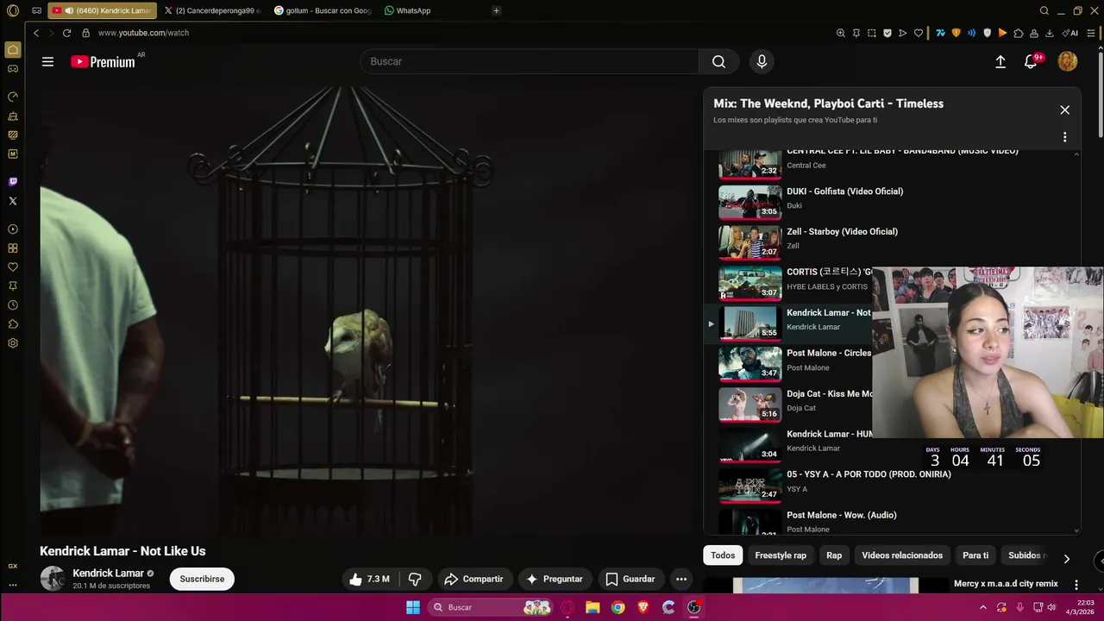Open the Kendrick Lamar channel name link

(x=108, y=573)
